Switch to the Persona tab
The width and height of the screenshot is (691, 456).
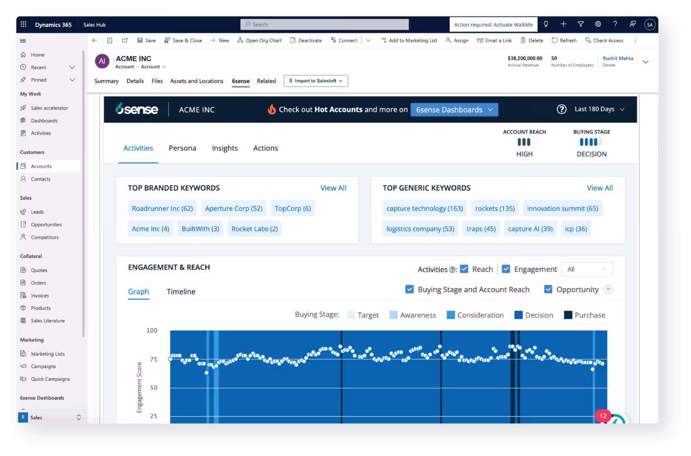(182, 148)
